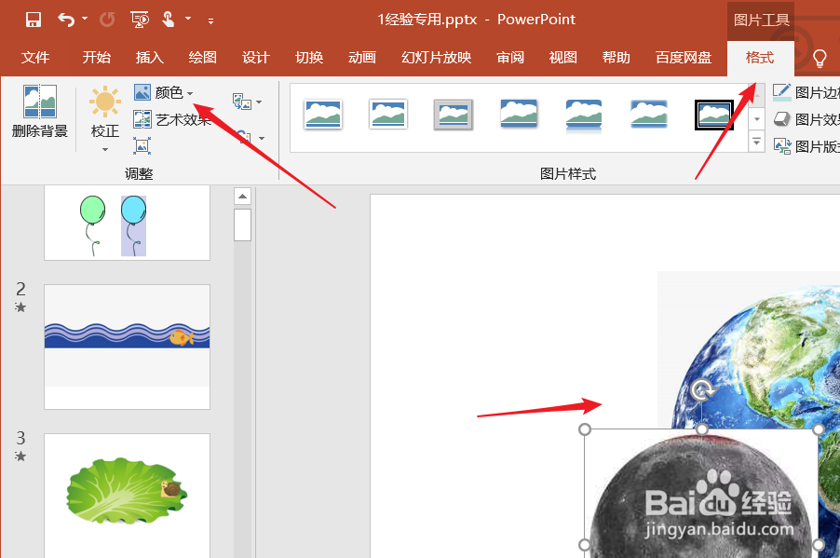Screen dimensions: 840x558
Task: Toggle touch/mouse mode icon
Action: [x=169, y=20]
